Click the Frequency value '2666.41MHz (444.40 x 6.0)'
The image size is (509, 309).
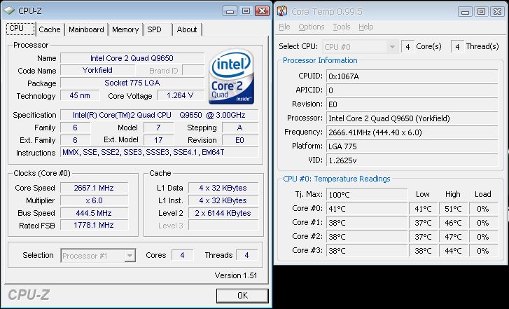point(412,132)
